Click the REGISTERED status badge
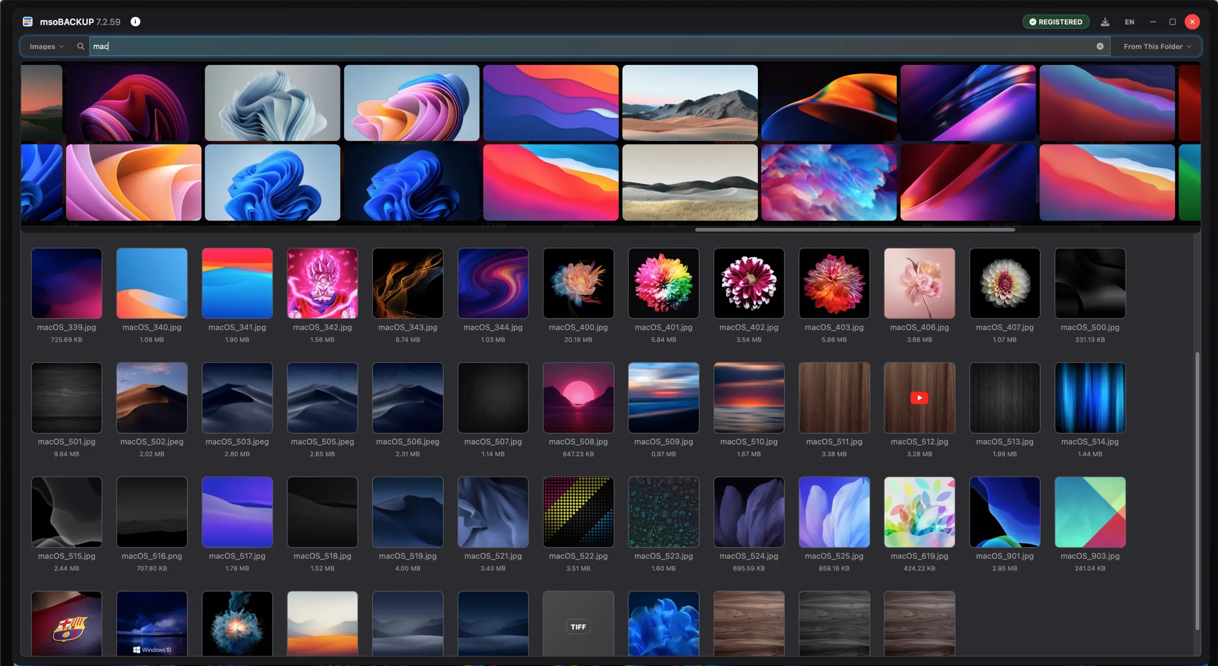The width and height of the screenshot is (1218, 666). point(1056,22)
